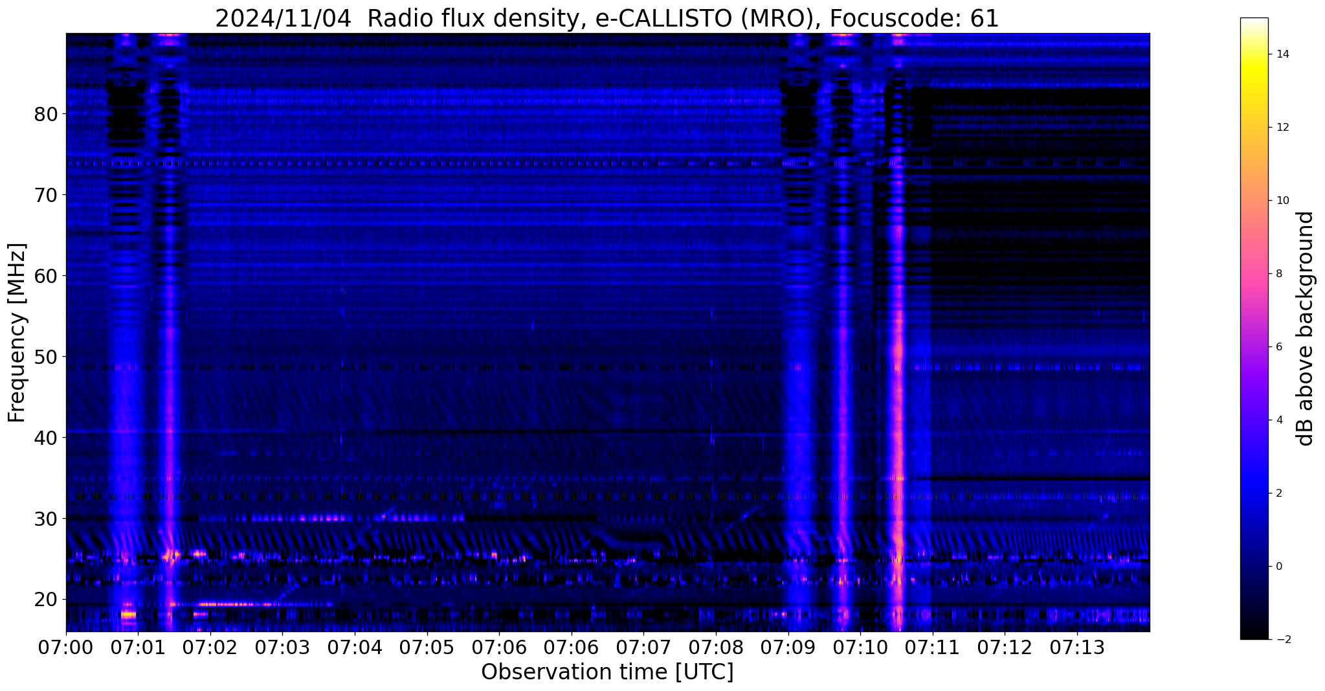Screen dimensions: 1325x691
Task: Click the plot title mentioning e-CALLISTO (MRO)
Action: click(x=607, y=18)
